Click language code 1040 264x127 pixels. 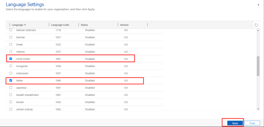[58, 81]
